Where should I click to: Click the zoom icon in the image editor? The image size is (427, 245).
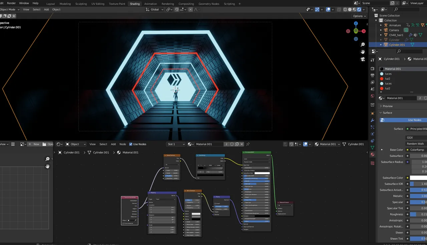[x=47, y=159]
